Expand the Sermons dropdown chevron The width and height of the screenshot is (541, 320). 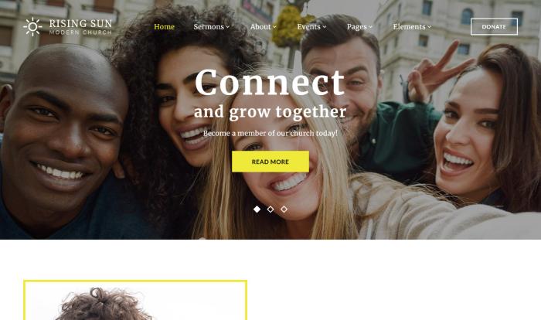[228, 27]
